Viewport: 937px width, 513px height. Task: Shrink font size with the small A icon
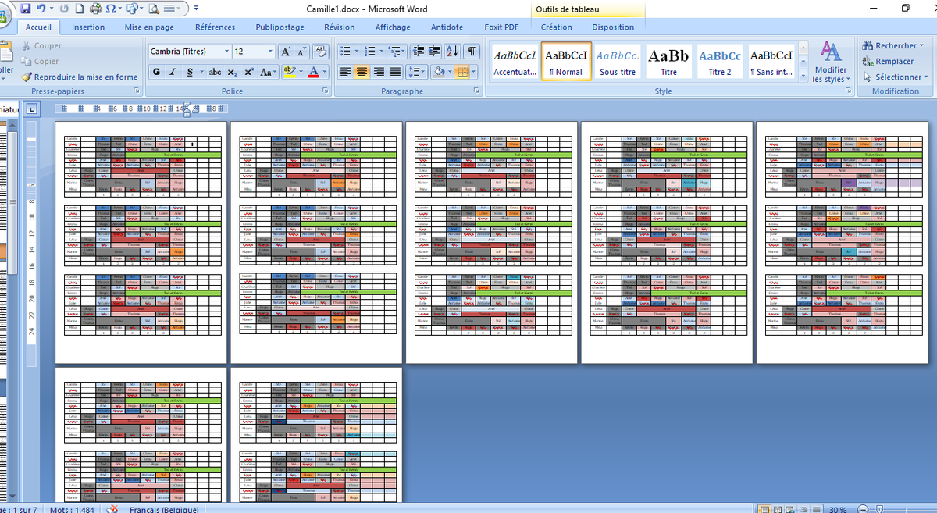point(302,52)
